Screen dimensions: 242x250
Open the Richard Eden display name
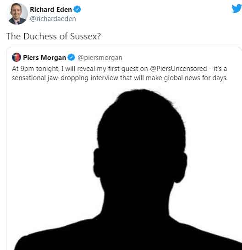coord(51,10)
